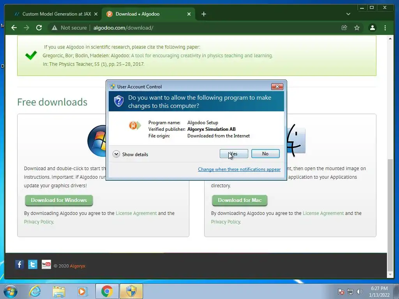Click the 'Algoryx Simulation AB' publisher text
The width and height of the screenshot is (399, 299).
tap(212, 129)
